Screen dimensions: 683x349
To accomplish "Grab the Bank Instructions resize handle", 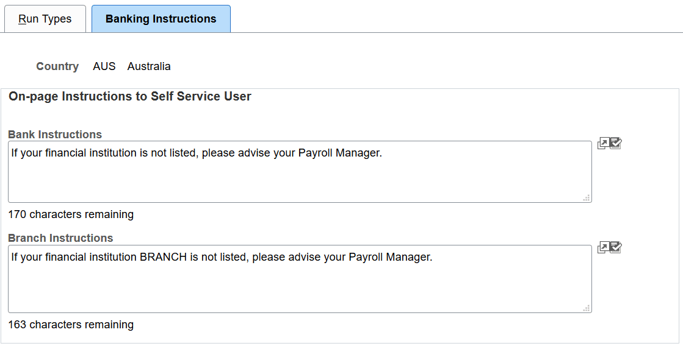I will [x=587, y=197].
